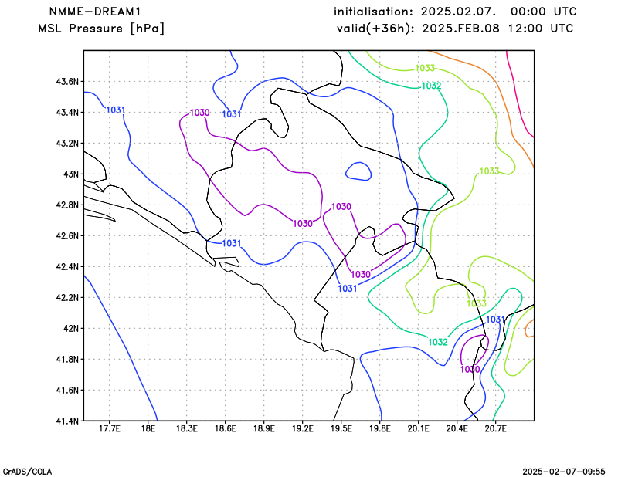Click the 43.6N latitude label

[x=67, y=82]
